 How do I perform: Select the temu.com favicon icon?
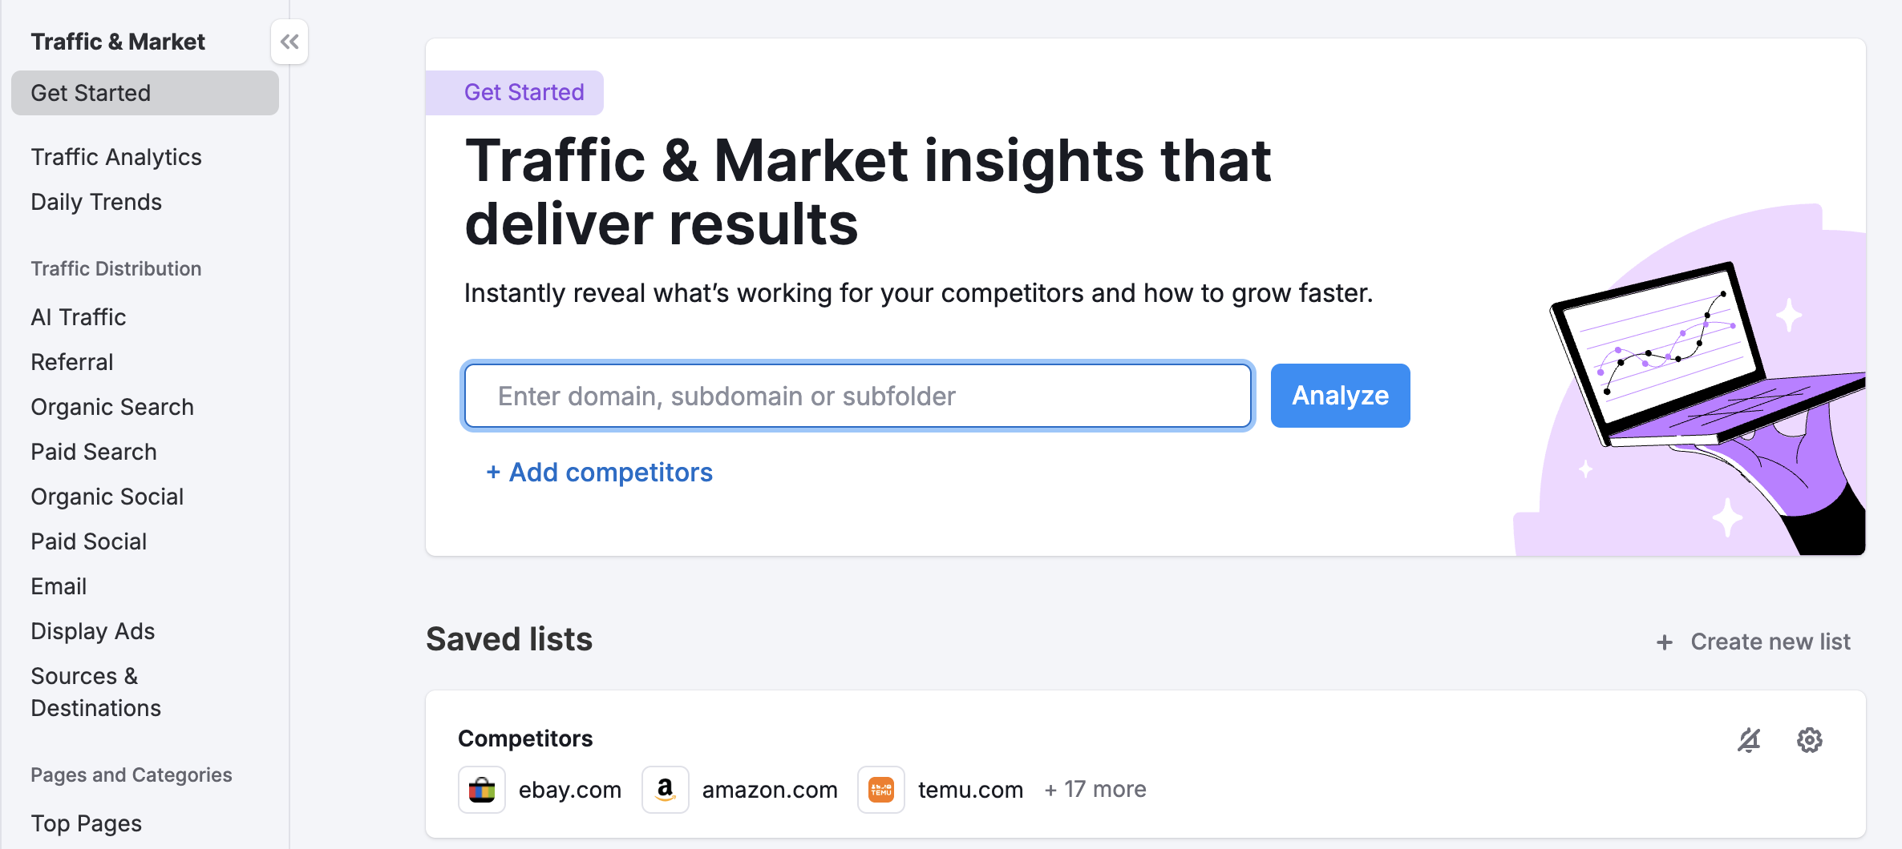pos(880,789)
